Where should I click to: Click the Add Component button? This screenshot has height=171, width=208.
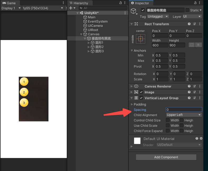[166, 157]
